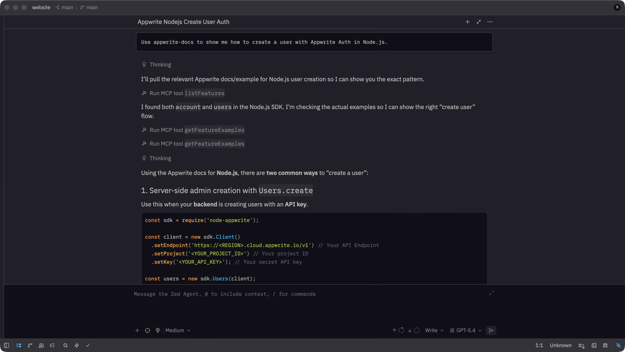Click the setKey code line
Image resolution: width=625 pixels, height=352 pixels.
pos(227,262)
